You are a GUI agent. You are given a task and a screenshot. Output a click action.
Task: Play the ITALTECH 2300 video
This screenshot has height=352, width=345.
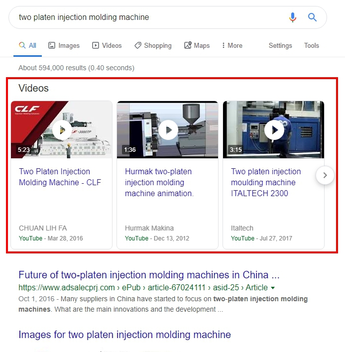point(274,130)
